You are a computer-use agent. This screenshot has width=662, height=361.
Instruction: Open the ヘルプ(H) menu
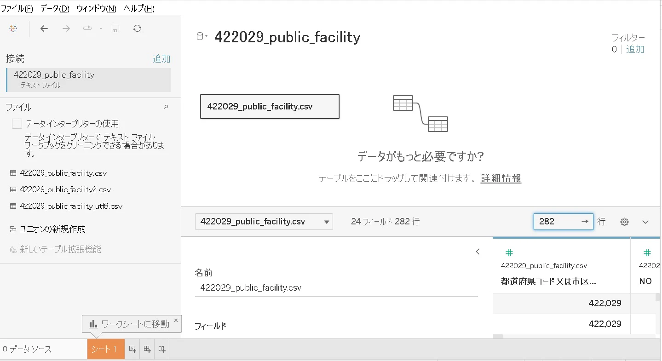[139, 9]
